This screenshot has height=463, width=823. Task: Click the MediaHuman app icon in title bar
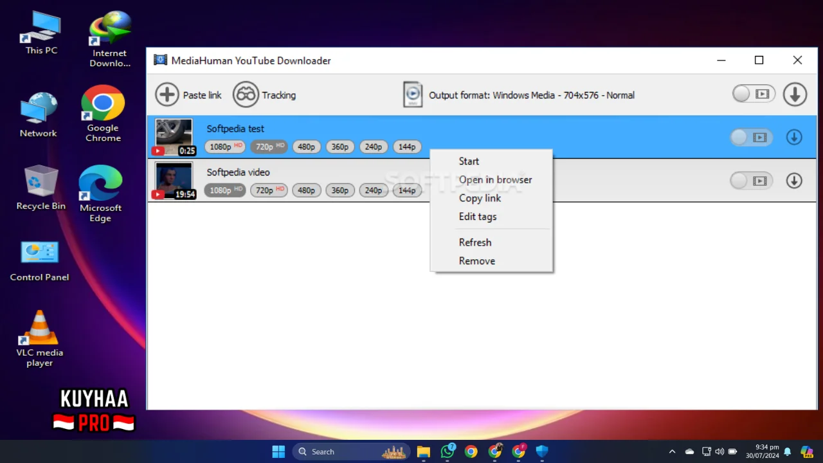point(160,60)
